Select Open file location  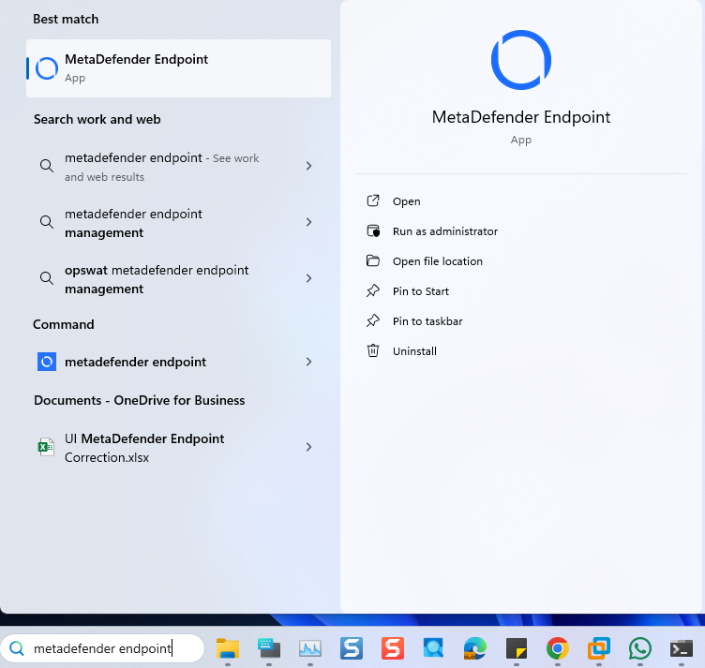[x=438, y=261]
